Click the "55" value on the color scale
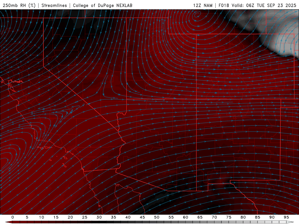The image size is (299, 224). click(x=171, y=217)
